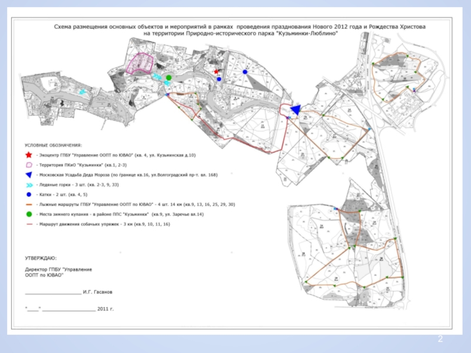Viewport: 471px width, 353px height.
Task: Click blue circle marker right of red star
Action: click(x=246, y=72)
